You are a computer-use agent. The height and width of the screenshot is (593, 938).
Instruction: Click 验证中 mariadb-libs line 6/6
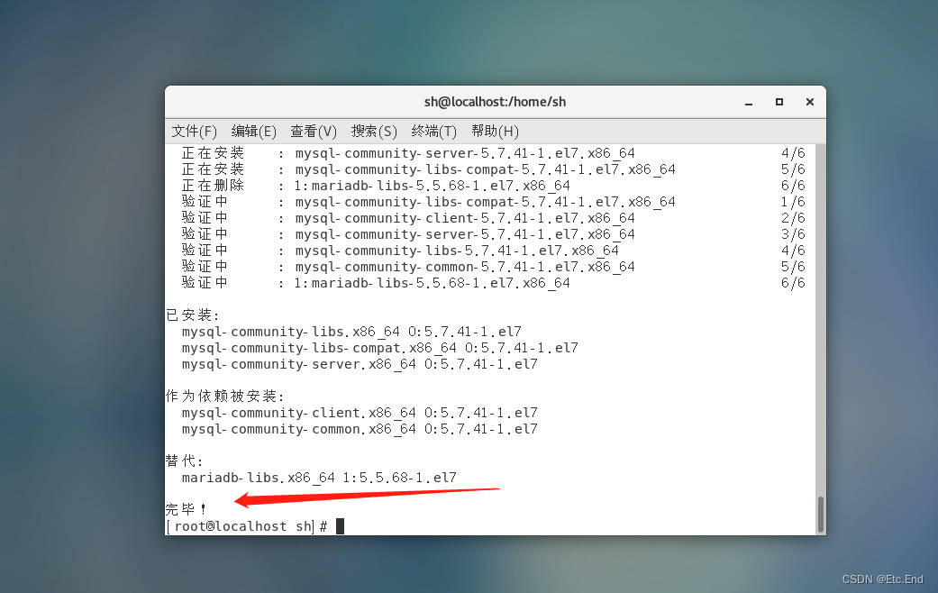pyautogui.click(x=493, y=282)
